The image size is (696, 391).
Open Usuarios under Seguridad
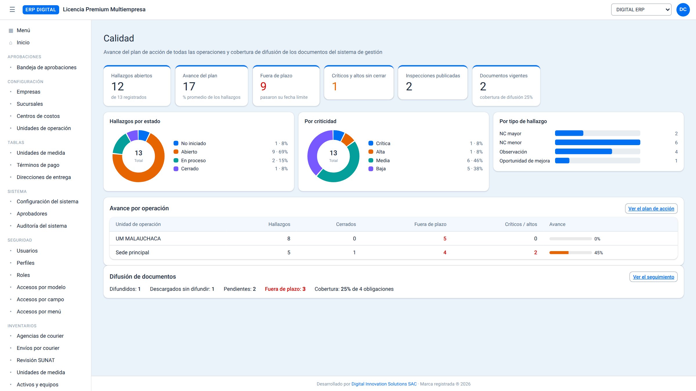(x=27, y=251)
